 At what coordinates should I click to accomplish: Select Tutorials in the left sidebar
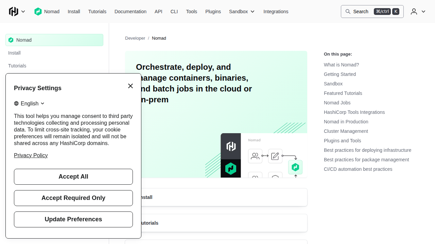click(17, 66)
